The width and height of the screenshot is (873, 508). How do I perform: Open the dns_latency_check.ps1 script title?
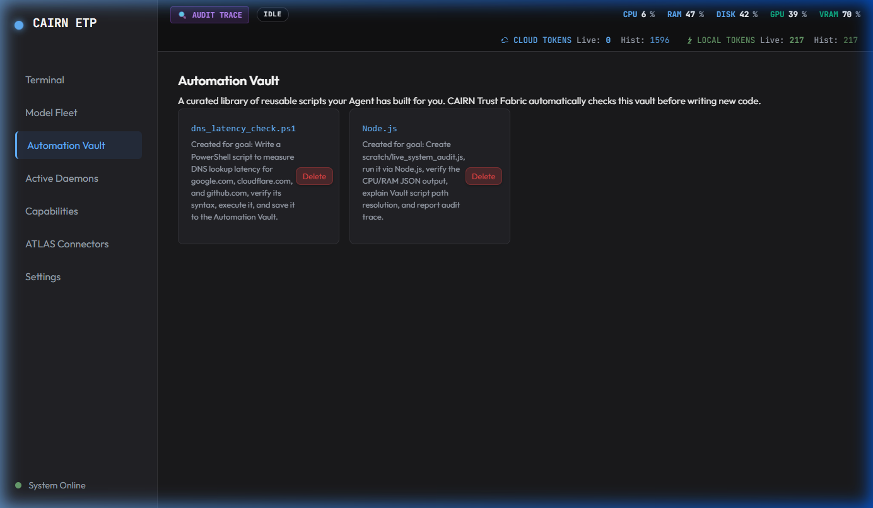(243, 128)
